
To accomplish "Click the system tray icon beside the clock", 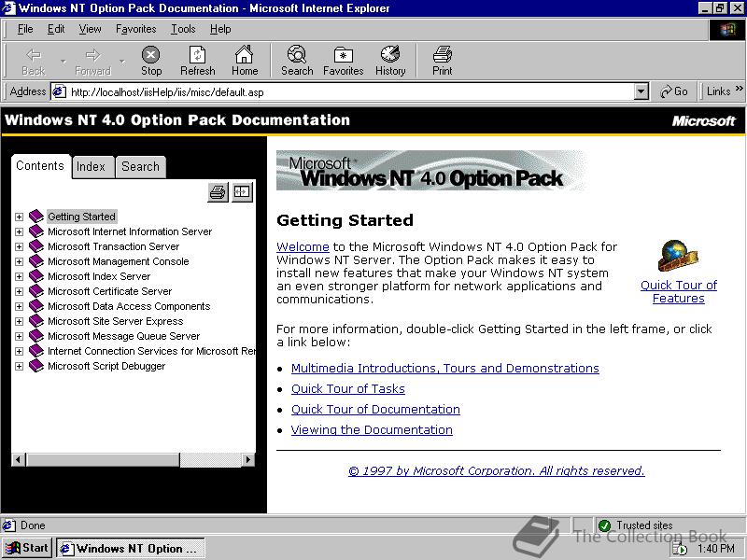I will [x=680, y=549].
